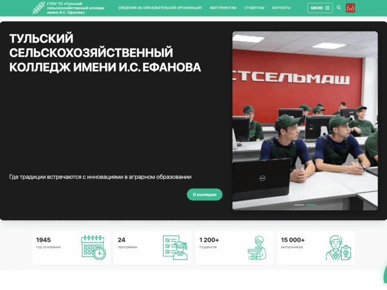Select the second green slider indicator
Viewport: 387px width, 290px height.
tap(311, 205)
